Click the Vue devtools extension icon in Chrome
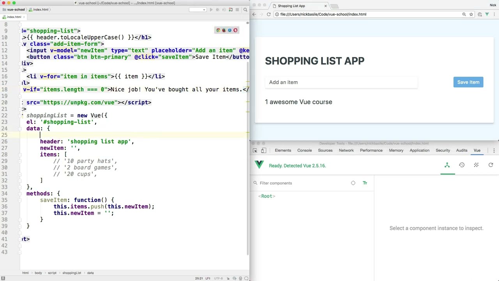Viewport: 499px width, 281px height. 487,14
